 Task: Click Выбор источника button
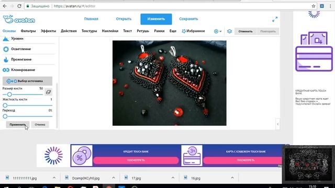coord(27,81)
